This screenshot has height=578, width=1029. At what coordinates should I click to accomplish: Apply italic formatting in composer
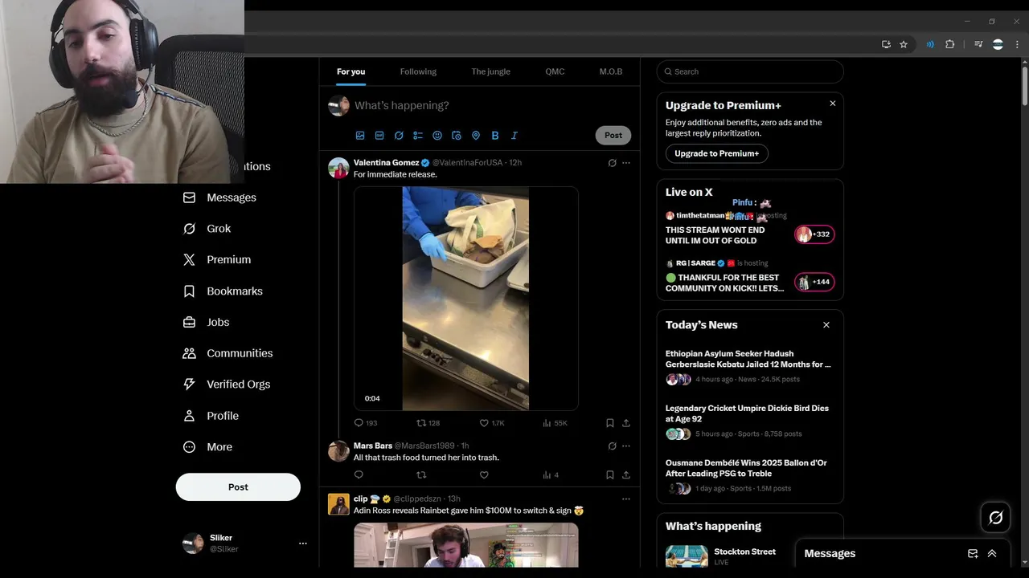(514, 136)
